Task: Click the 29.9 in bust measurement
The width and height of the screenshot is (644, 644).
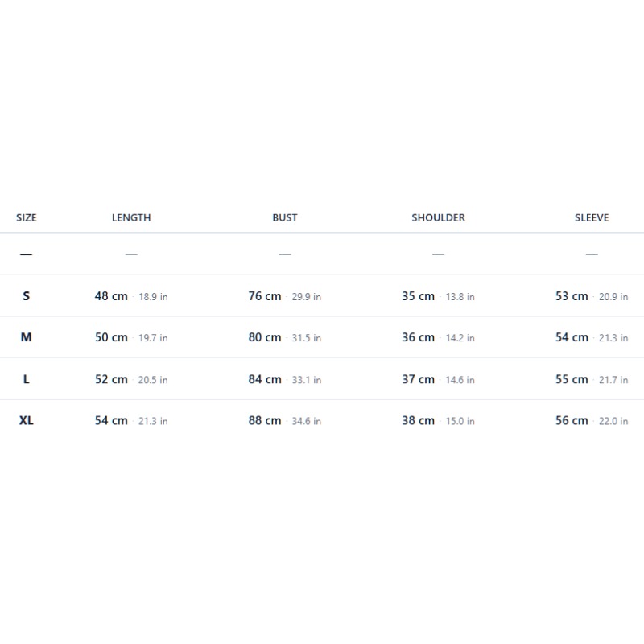Action: click(307, 297)
